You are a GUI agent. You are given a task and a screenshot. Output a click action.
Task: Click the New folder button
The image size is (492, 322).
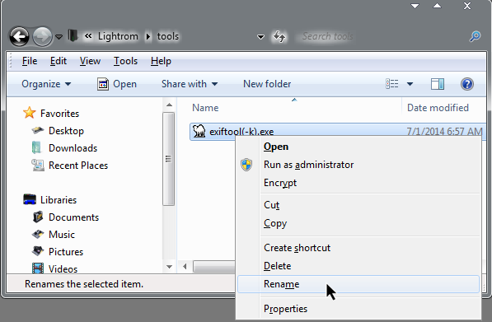tap(267, 84)
